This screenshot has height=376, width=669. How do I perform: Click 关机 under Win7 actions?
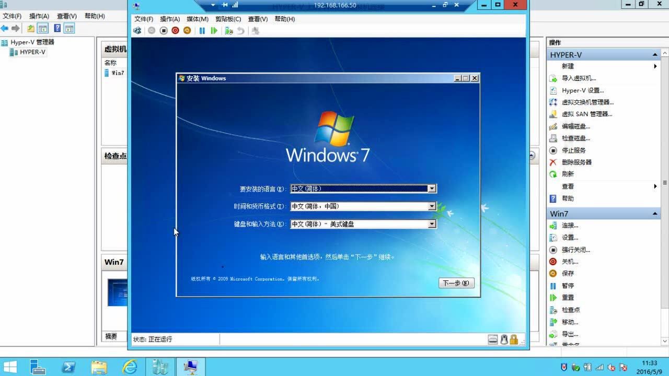tap(570, 262)
